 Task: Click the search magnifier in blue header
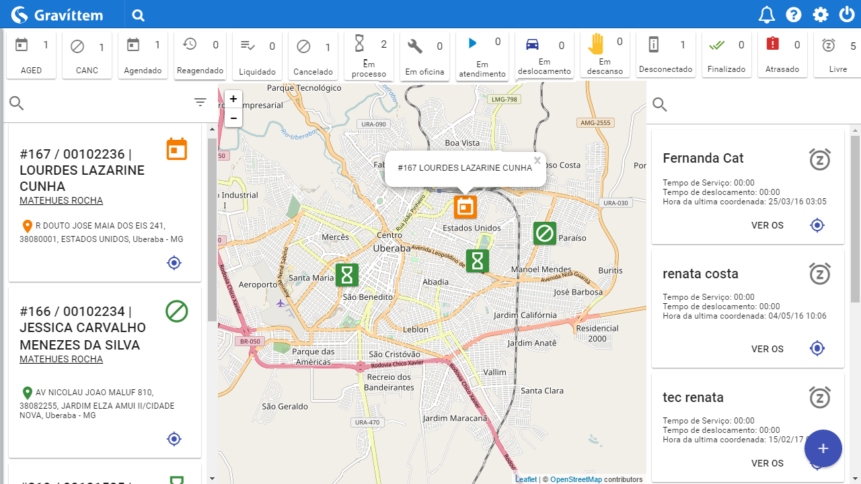[139, 15]
